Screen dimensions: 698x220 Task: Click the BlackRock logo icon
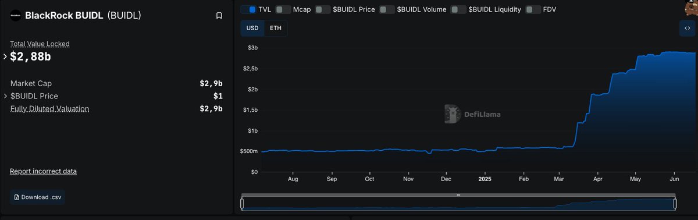pyautogui.click(x=16, y=16)
